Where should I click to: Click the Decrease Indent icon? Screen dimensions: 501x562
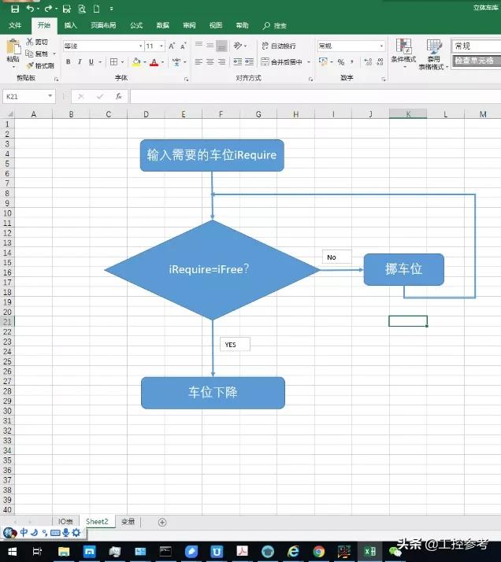(x=237, y=62)
